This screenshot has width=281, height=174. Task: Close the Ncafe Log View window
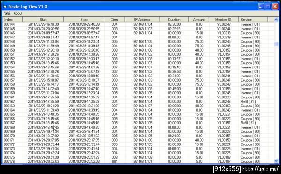275,7
